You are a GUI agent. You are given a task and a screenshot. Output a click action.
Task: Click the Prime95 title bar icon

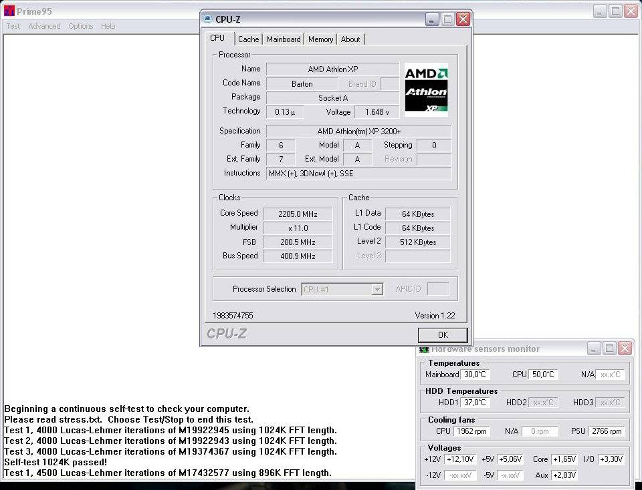point(9,11)
